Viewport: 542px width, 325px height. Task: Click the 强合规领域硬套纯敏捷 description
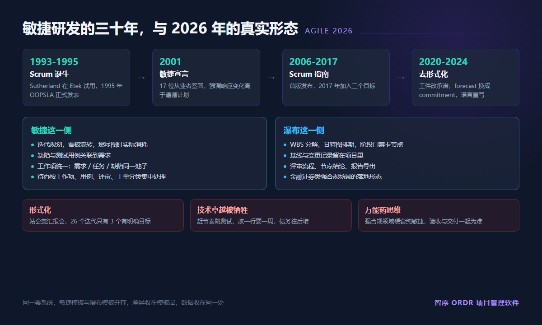click(x=424, y=222)
